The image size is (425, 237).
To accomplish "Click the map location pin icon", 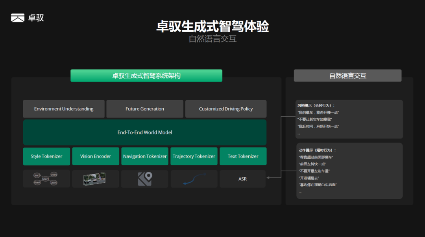I will pyautogui.click(x=145, y=179).
